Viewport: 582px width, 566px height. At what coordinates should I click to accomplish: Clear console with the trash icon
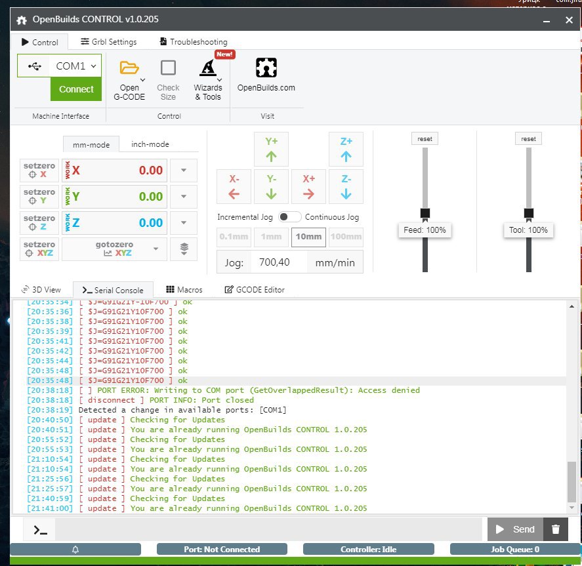tap(556, 529)
